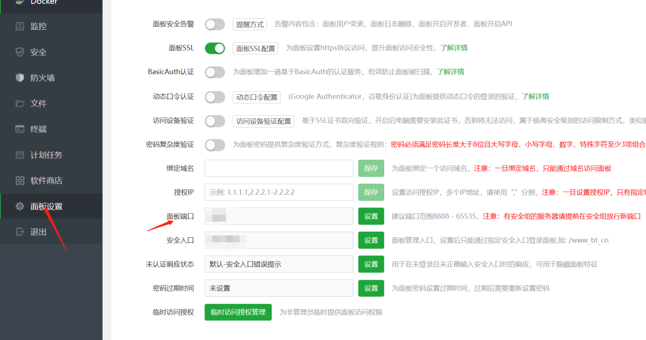Enable the 面板安全告警 switch
Image resolution: width=646 pixels, height=340 pixels.
click(x=214, y=24)
